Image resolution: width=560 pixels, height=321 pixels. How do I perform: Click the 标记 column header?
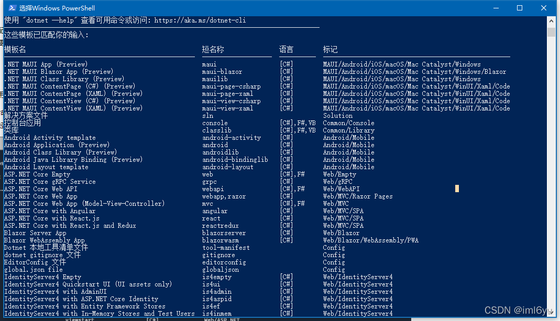(x=330, y=49)
